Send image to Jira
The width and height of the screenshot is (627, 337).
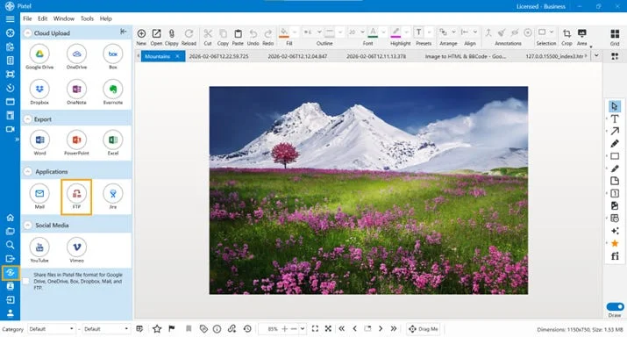[x=113, y=197]
